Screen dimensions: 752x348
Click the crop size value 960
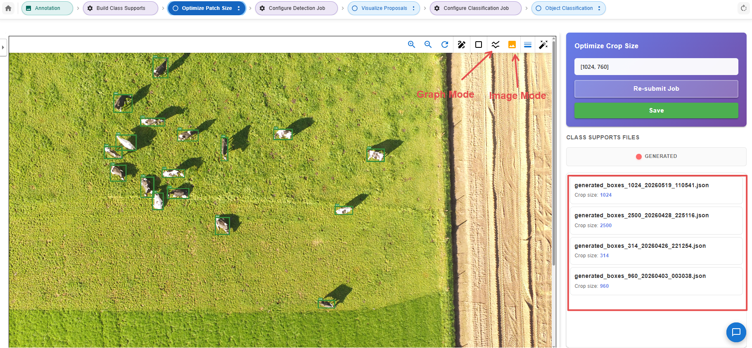[604, 286]
